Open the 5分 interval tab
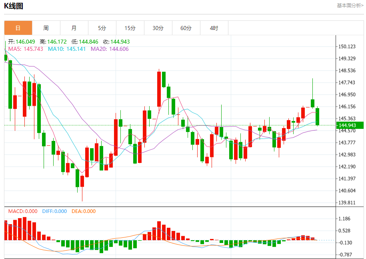 tap(102, 28)
